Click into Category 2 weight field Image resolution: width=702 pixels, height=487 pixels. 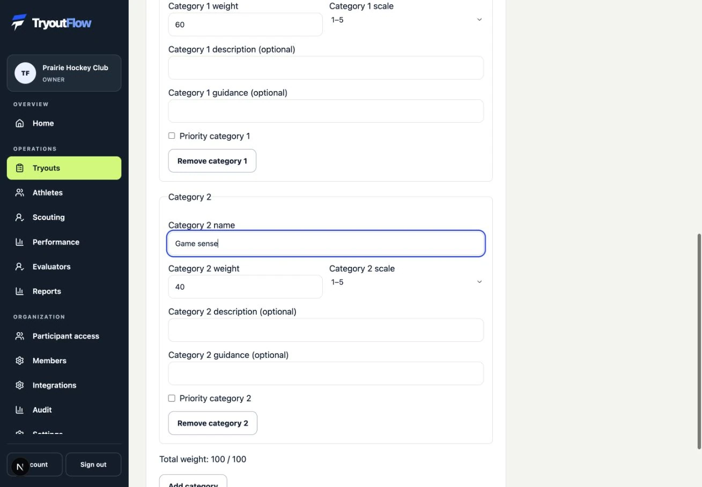pyautogui.click(x=246, y=287)
